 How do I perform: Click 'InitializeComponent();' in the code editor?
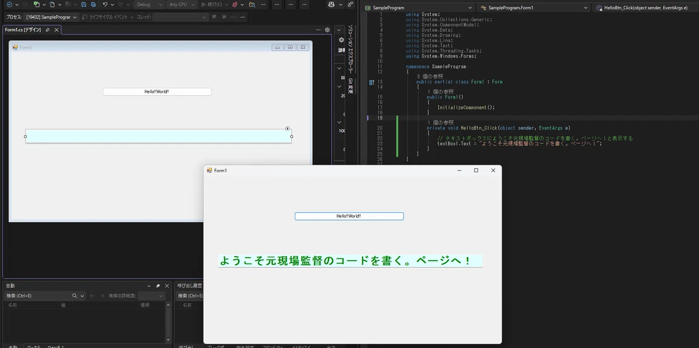[x=465, y=107]
